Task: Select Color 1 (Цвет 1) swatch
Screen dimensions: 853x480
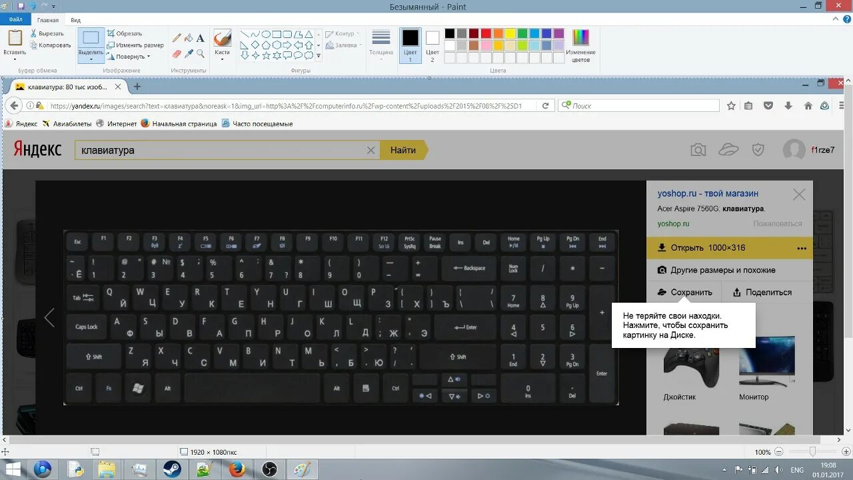Action: 410,45
